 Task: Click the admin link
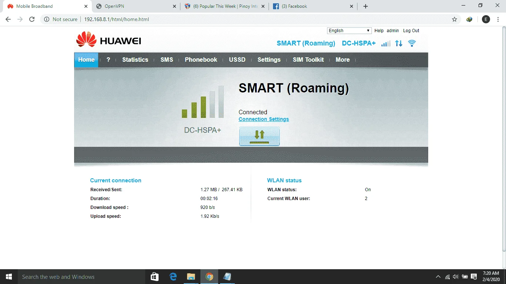click(x=393, y=31)
